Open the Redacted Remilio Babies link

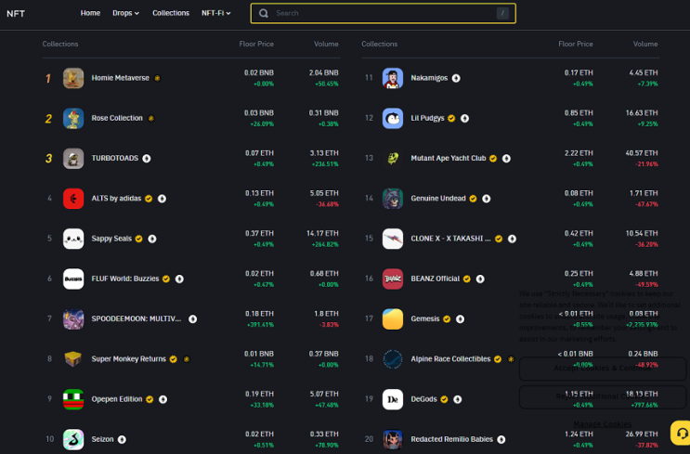point(452,439)
